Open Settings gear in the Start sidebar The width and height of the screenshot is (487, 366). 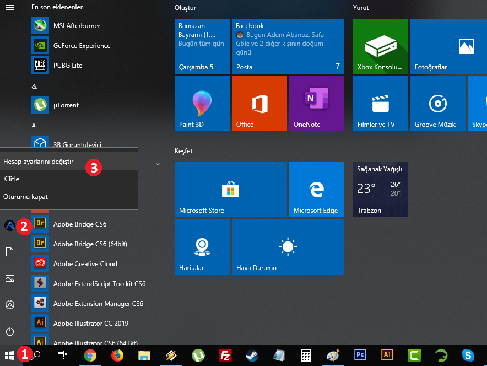9,305
